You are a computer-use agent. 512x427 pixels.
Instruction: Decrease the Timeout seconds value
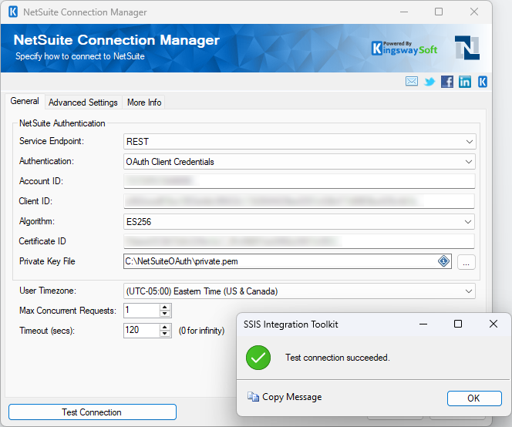tap(165, 334)
